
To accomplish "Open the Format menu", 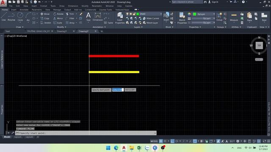I will tap(44, 6).
